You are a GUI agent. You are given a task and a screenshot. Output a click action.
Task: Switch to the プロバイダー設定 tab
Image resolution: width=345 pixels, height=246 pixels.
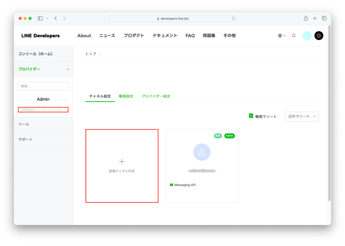[156, 96]
